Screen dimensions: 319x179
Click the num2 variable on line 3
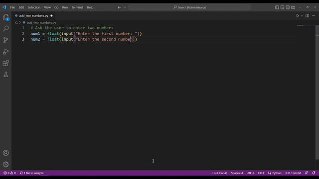pos(35,39)
